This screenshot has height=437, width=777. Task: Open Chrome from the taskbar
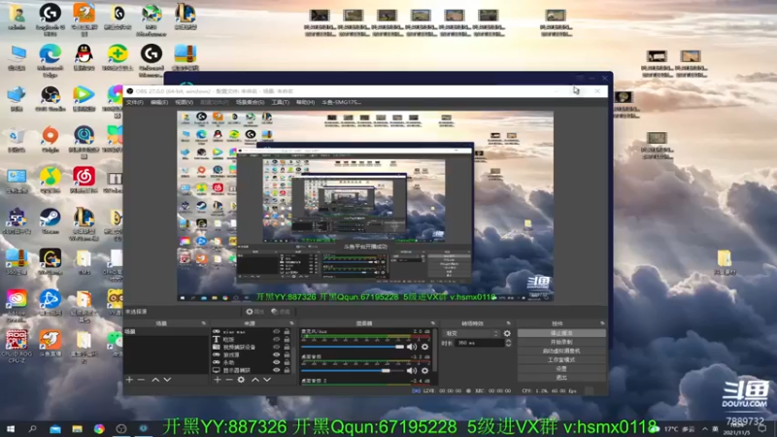pos(99,428)
